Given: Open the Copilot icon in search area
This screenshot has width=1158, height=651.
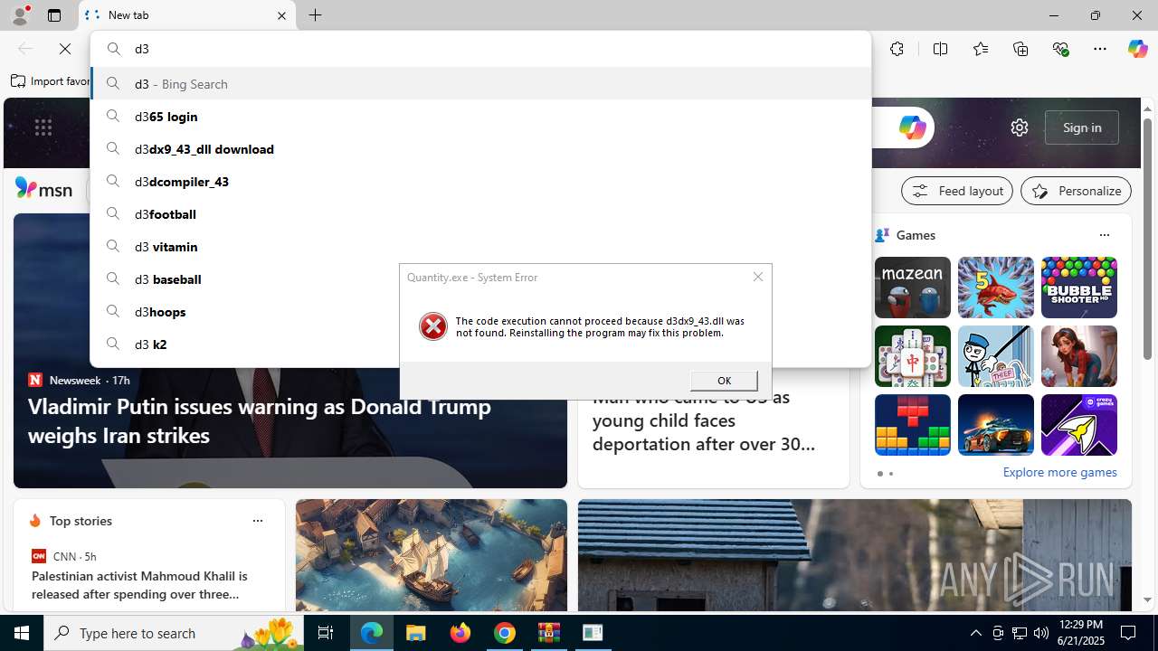Looking at the screenshot, I should (x=912, y=127).
